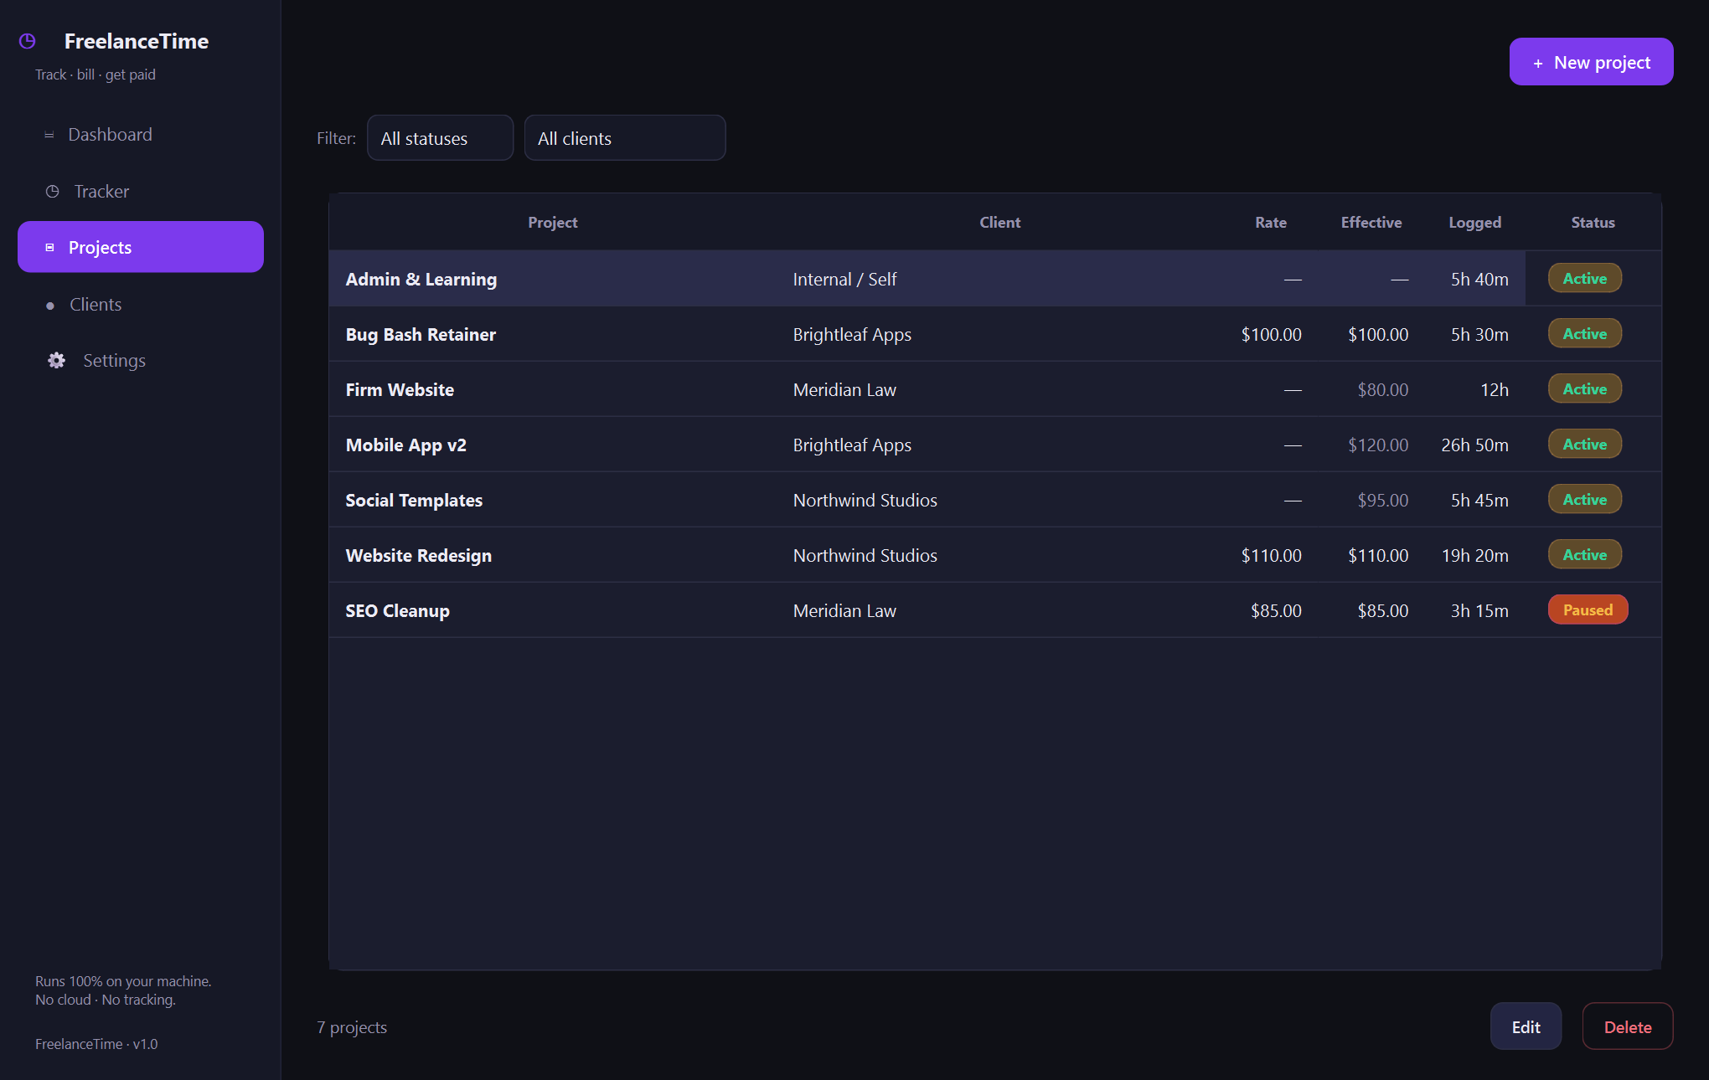Click Meridian Law in SEO Cleanup row
The image size is (1709, 1080).
pyautogui.click(x=844, y=610)
